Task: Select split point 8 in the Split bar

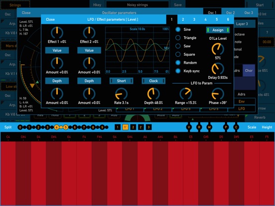Action: coord(93,127)
